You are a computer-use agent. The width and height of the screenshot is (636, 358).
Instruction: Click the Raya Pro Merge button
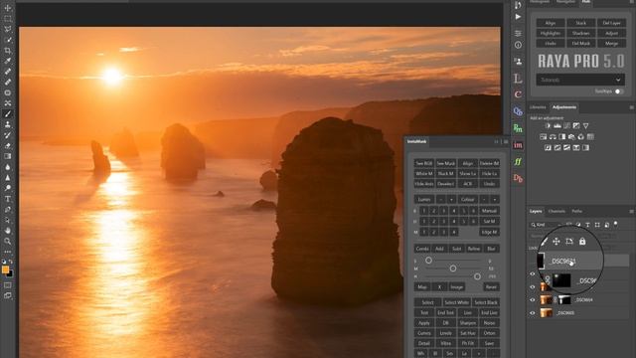point(611,44)
